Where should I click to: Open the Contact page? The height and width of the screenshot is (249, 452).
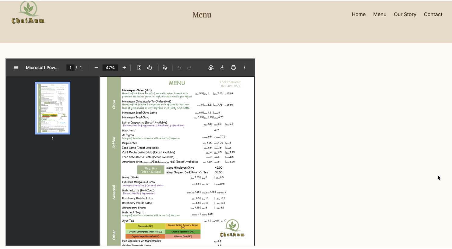tap(433, 14)
